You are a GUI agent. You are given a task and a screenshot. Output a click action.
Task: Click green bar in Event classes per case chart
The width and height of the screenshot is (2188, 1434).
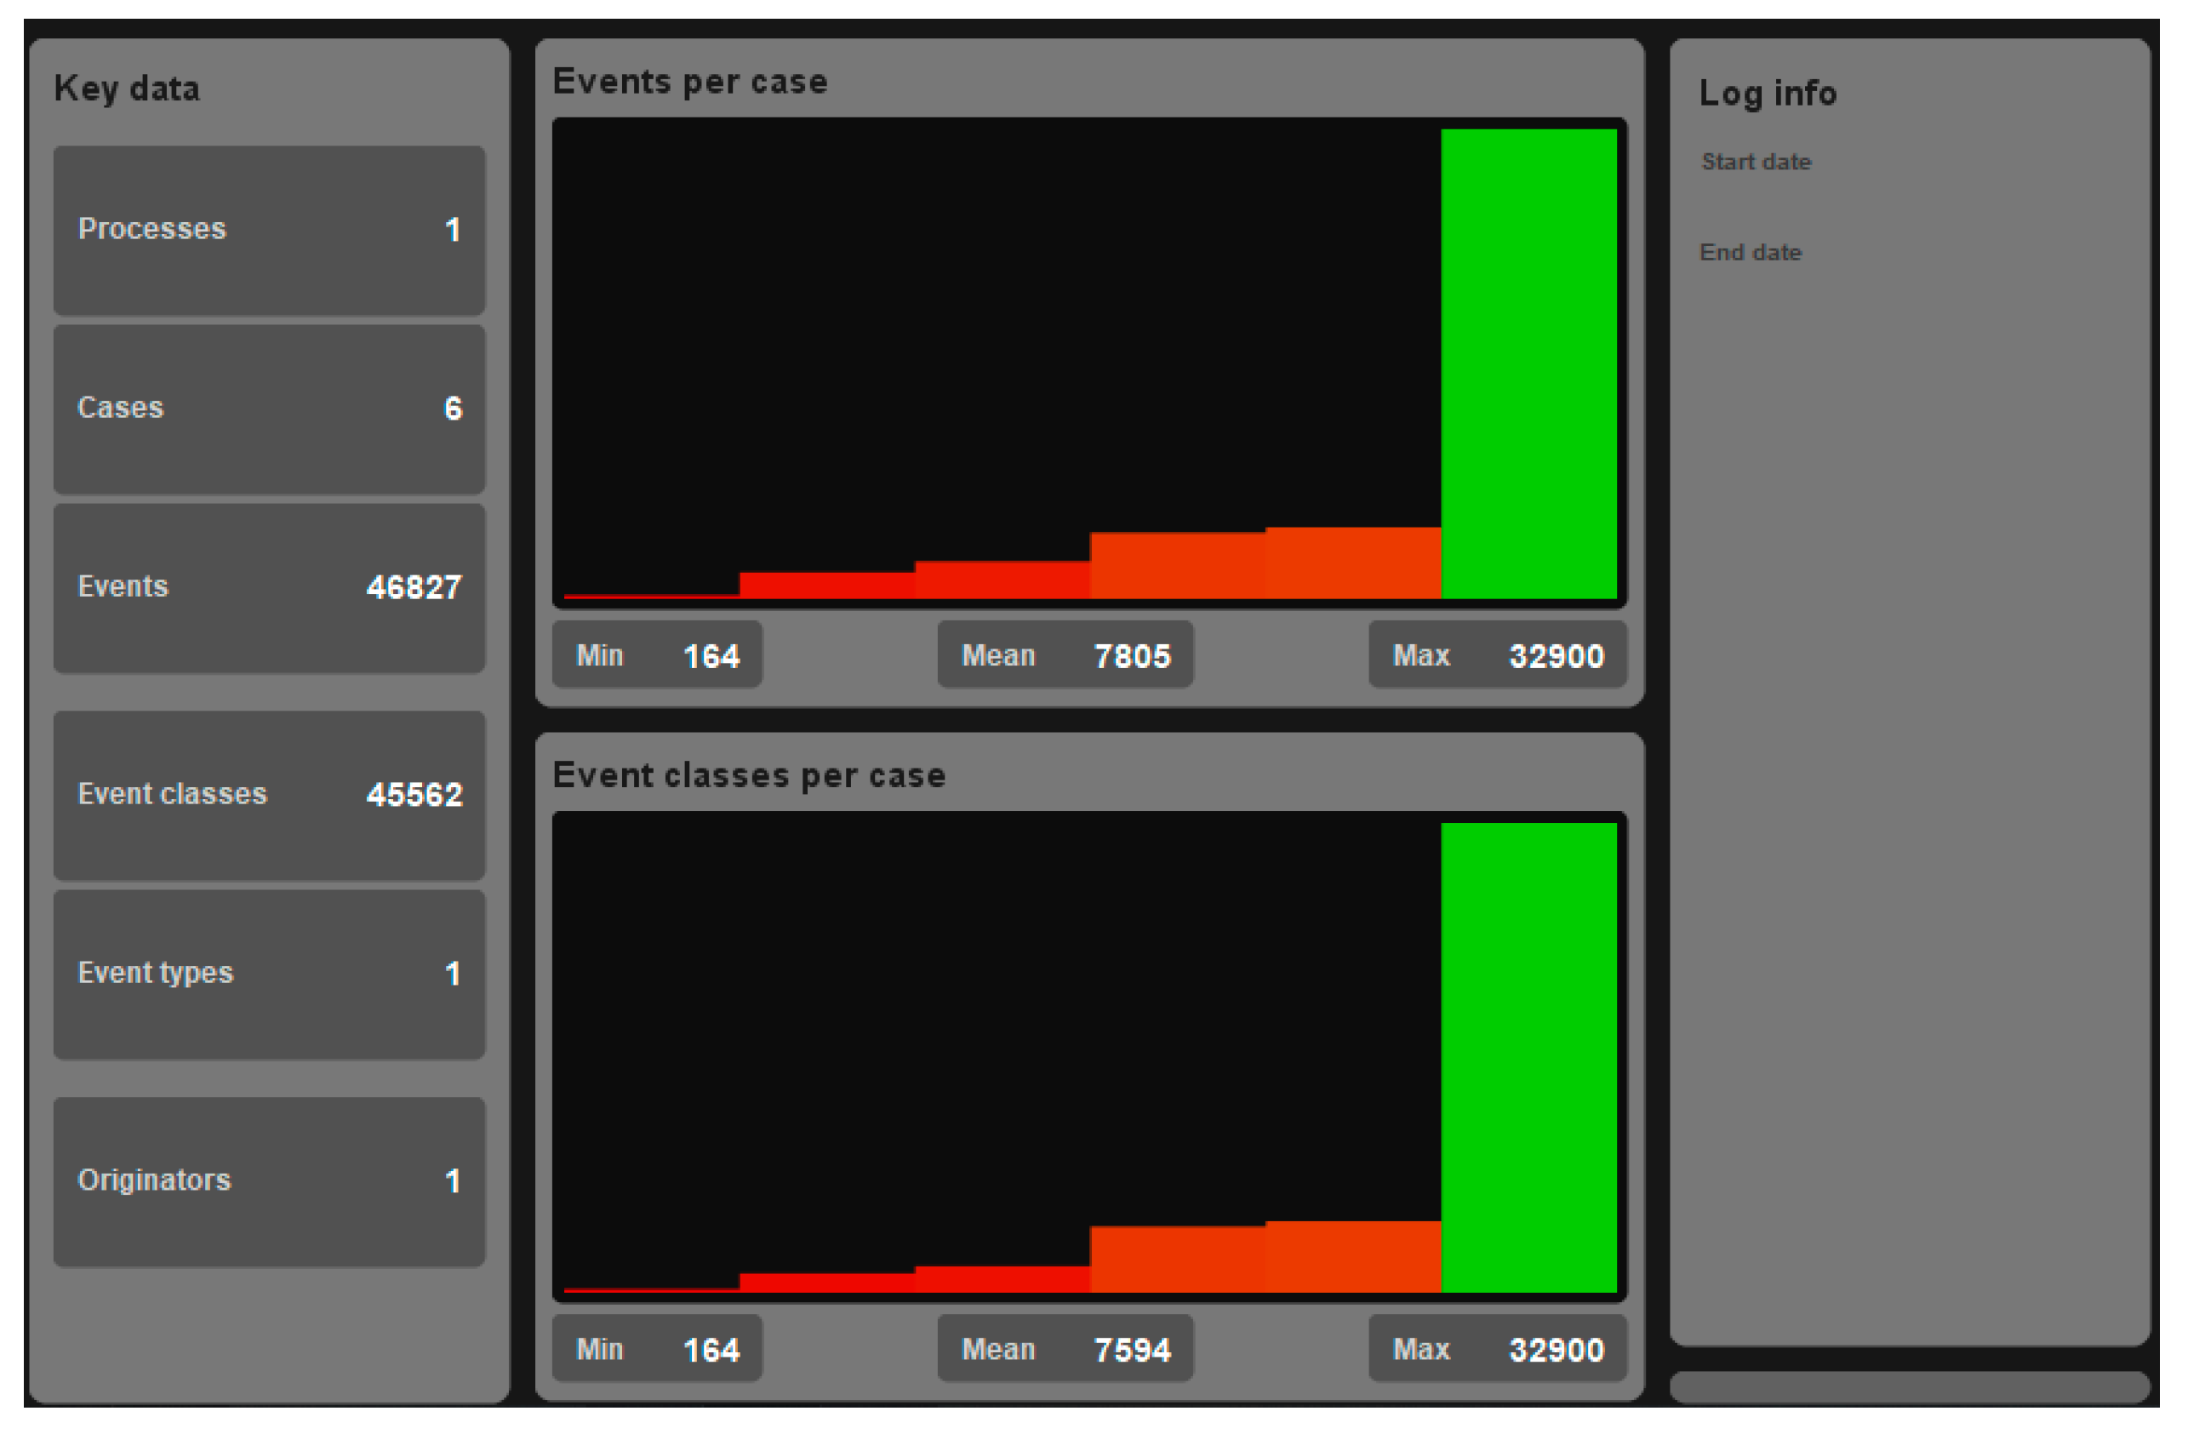pyautogui.click(x=1528, y=1058)
